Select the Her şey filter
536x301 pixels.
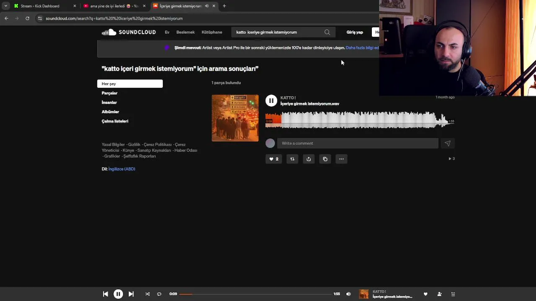(x=130, y=84)
